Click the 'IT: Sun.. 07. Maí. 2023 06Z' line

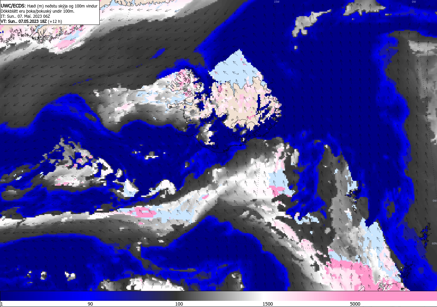click(x=26, y=16)
